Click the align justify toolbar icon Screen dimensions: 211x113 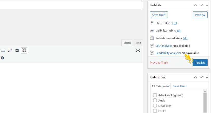click(x=3, y=50)
